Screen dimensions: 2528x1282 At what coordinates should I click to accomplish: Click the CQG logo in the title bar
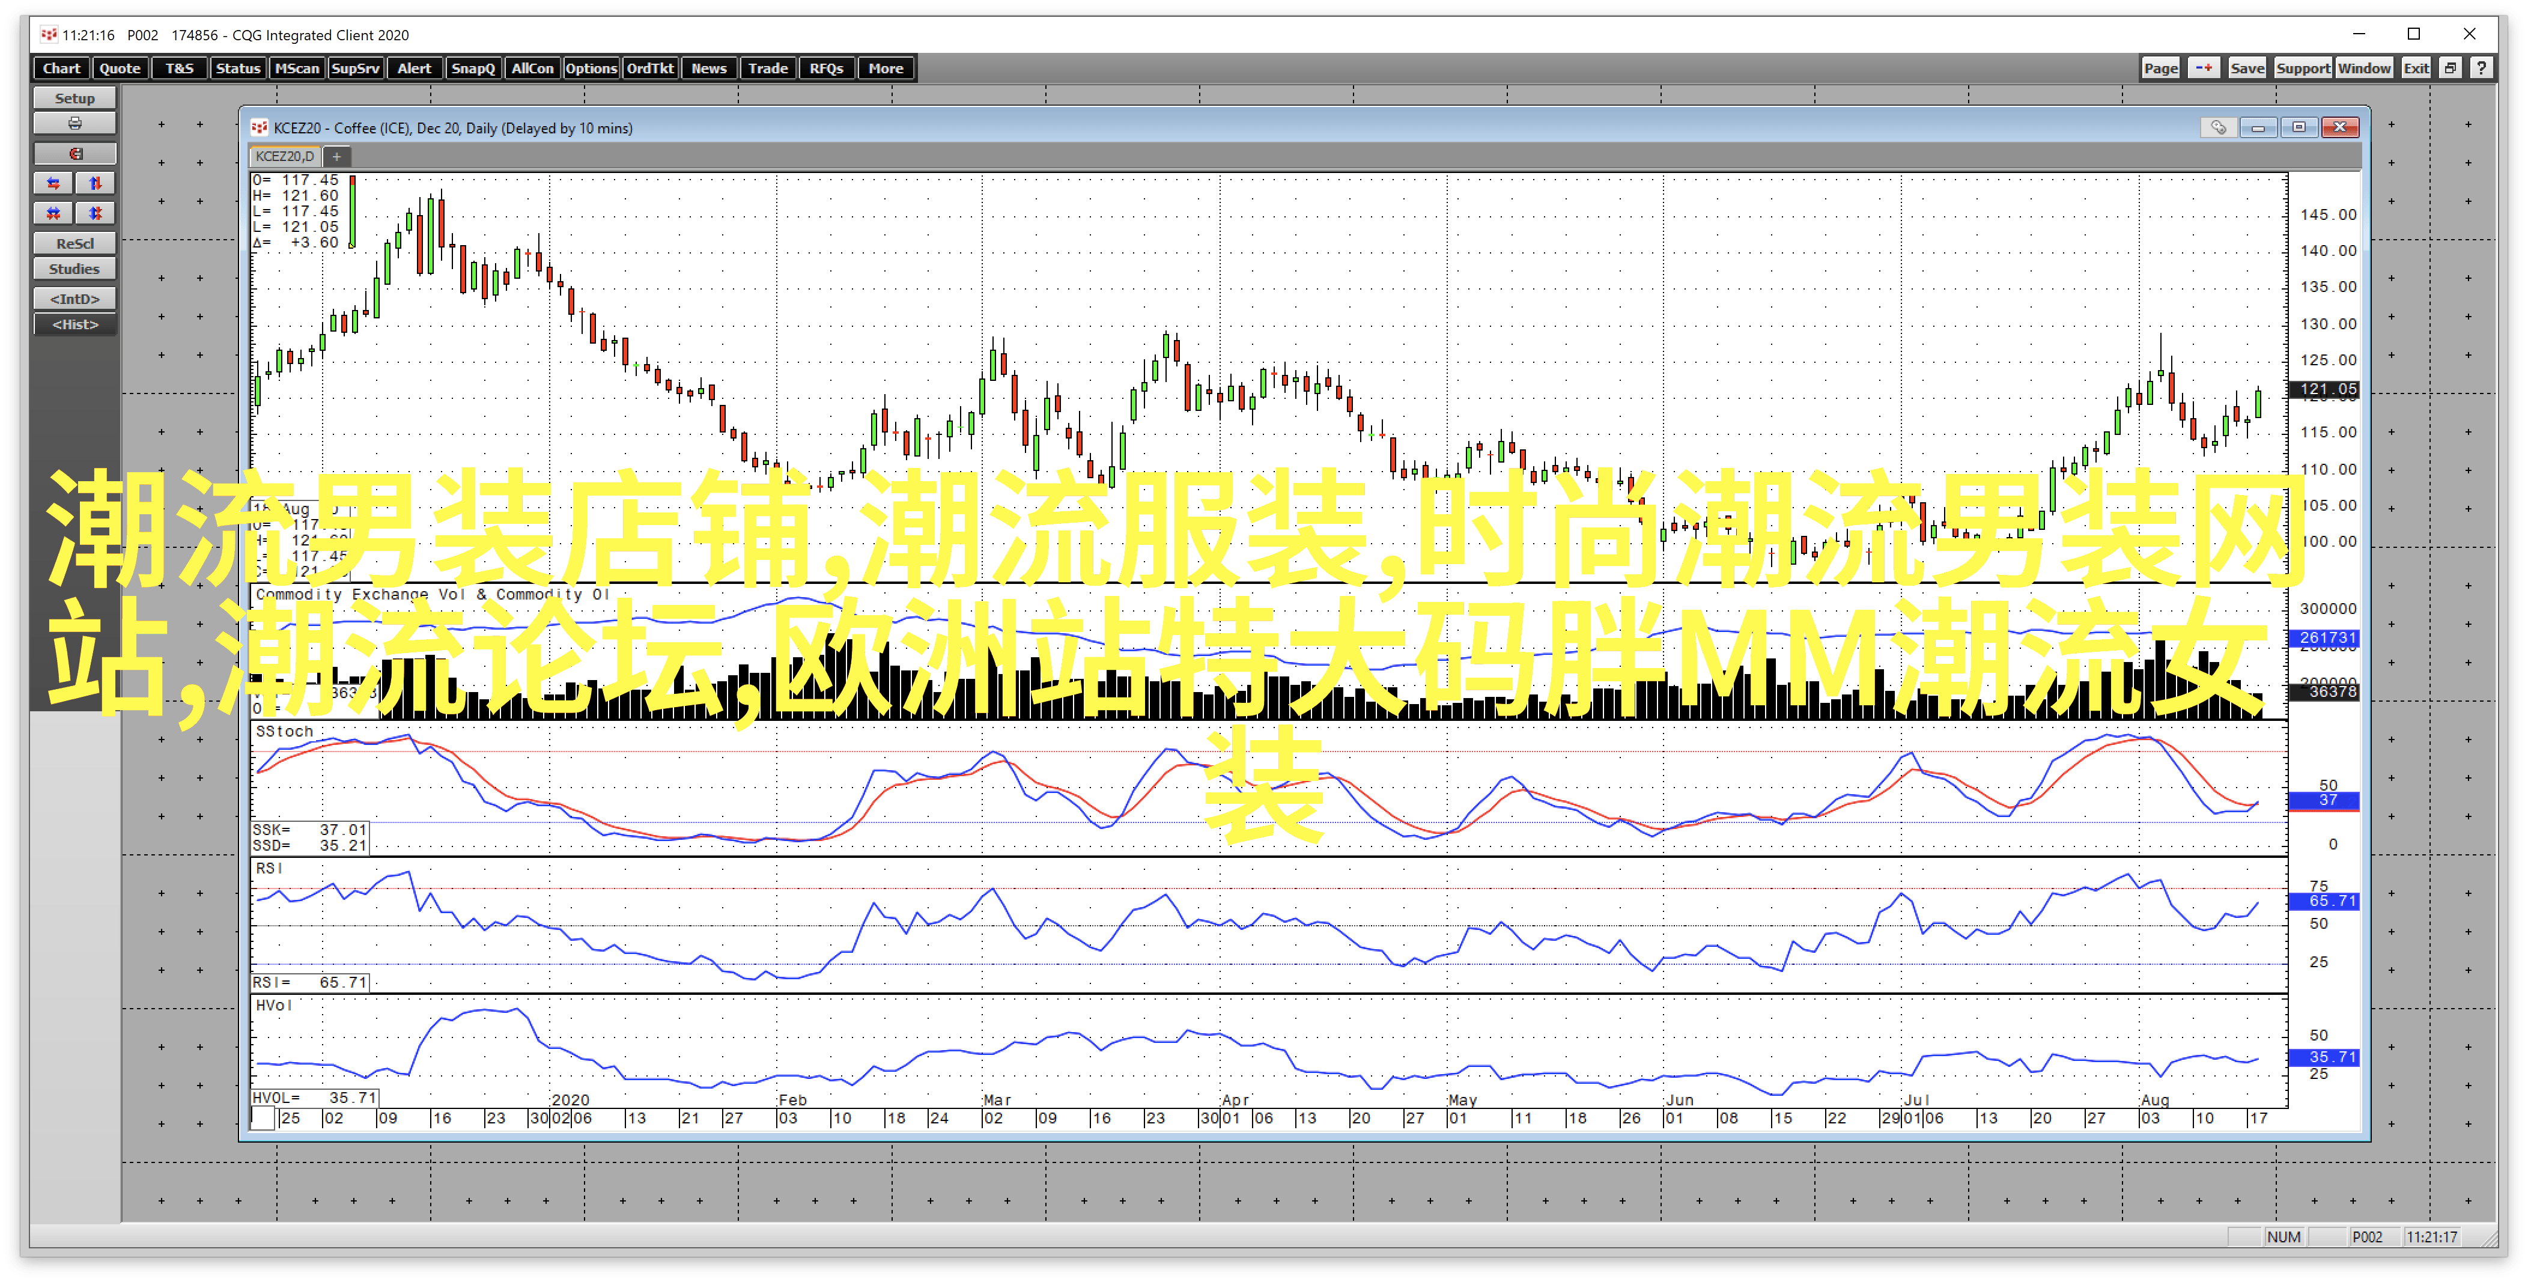tap(49, 34)
